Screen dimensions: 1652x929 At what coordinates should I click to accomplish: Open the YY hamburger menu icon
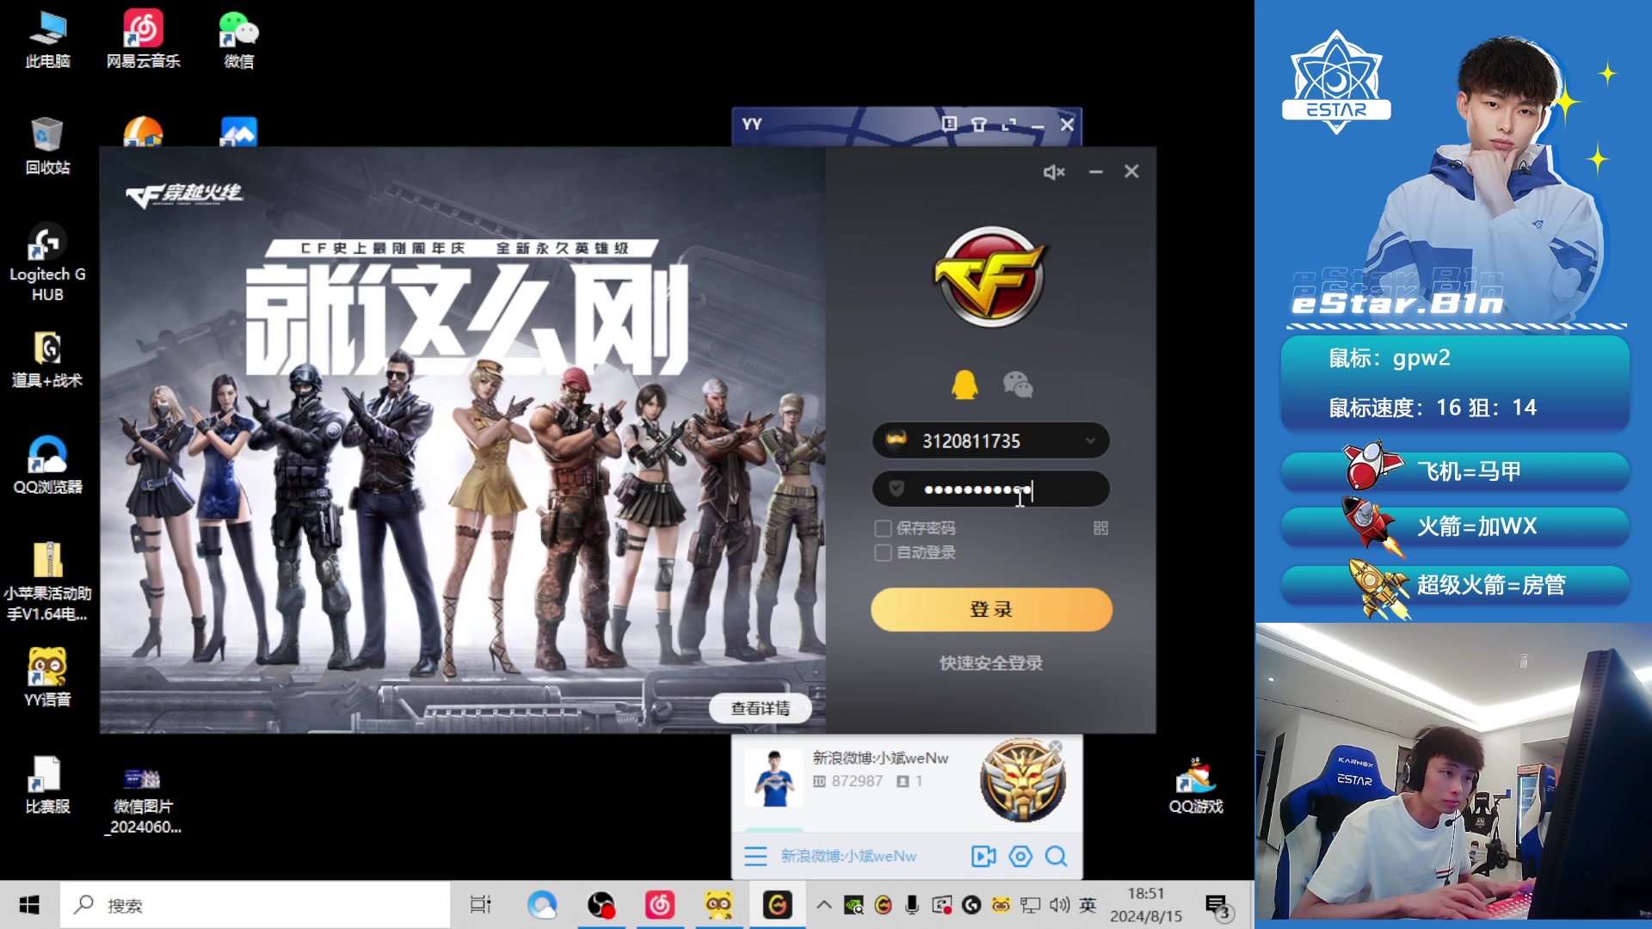point(755,856)
